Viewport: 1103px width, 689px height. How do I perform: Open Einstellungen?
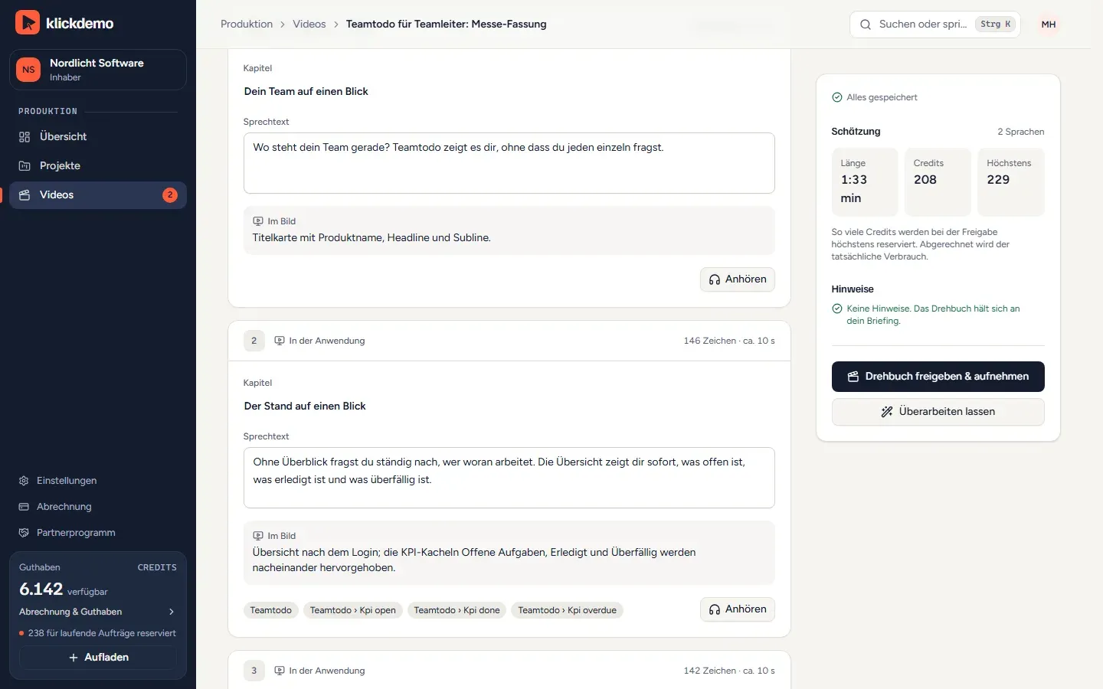point(98,481)
